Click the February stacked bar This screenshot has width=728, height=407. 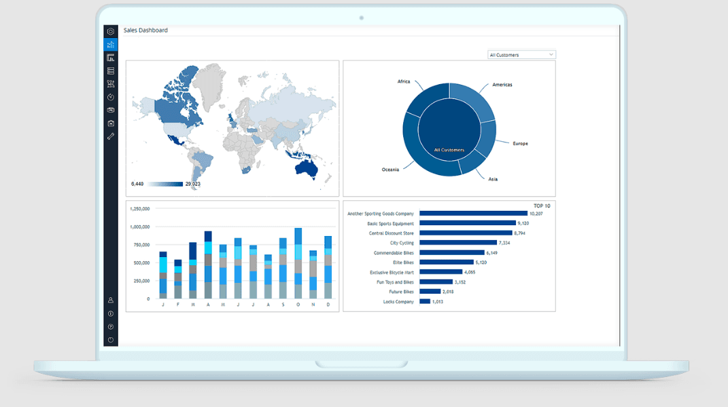(x=178, y=279)
